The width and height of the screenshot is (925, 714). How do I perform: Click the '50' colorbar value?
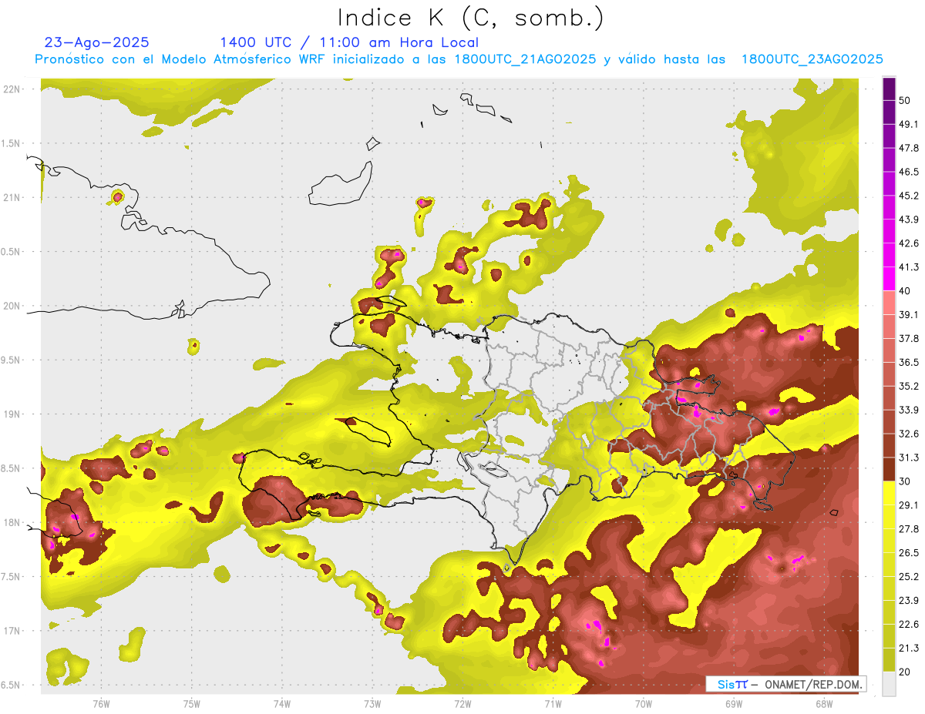[906, 101]
